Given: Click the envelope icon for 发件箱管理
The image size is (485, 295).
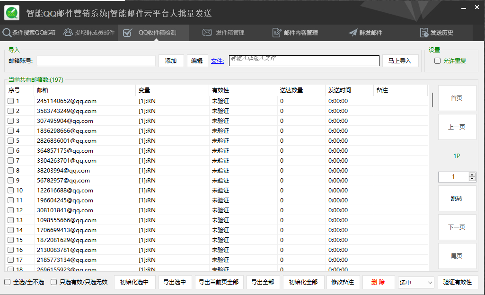Looking at the screenshot, I should coord(207,33).
